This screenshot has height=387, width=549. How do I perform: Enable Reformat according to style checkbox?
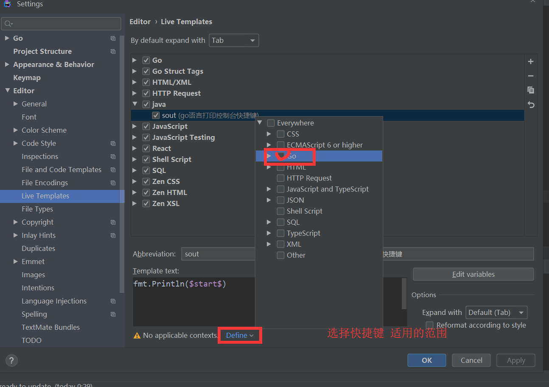click(x=429, y=325)
